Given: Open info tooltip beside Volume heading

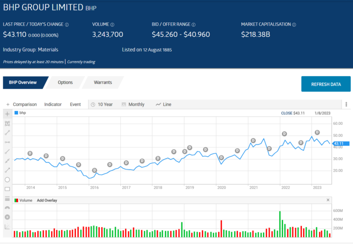Looking at the screenshot, I should click(112, 25).
